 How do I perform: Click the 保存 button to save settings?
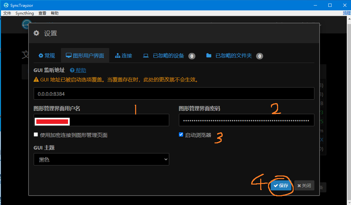pyautogui.click(x=281, y=186)
